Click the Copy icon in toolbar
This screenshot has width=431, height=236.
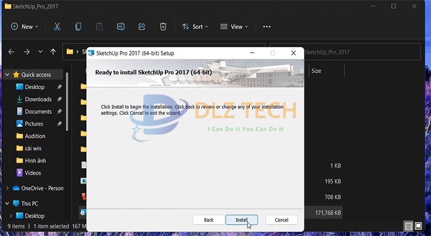(78, 27)
